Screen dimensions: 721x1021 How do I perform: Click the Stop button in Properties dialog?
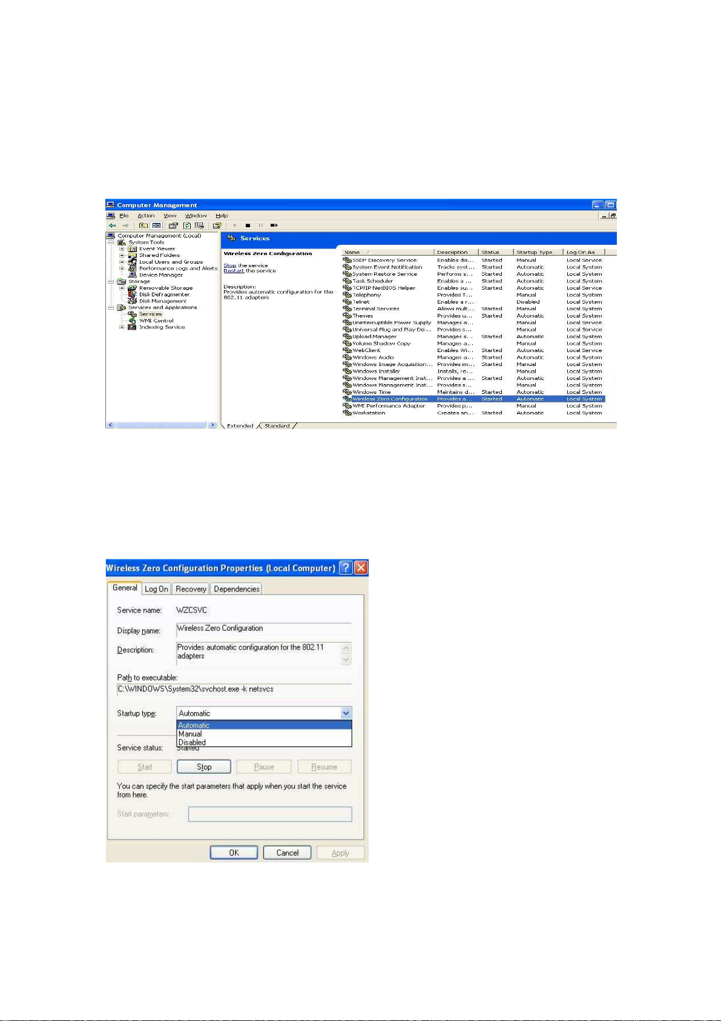204,767
